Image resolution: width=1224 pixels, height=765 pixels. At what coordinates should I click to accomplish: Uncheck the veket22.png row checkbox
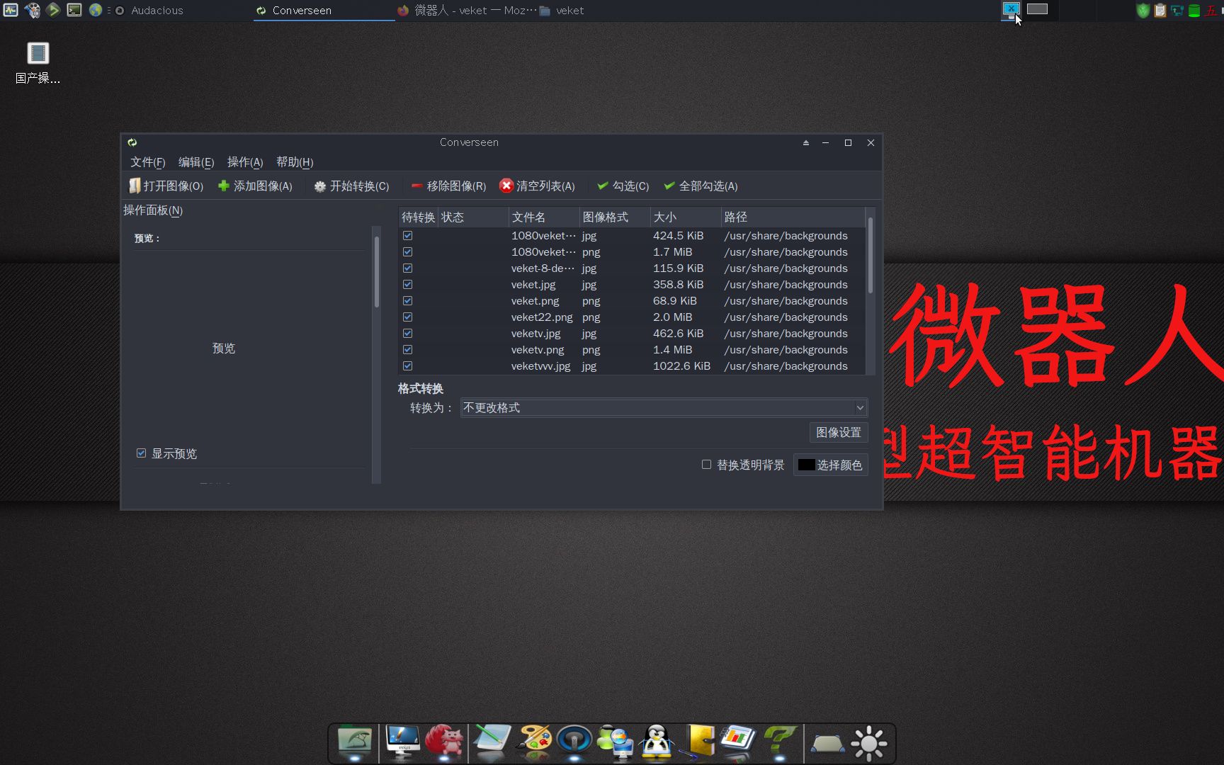pyautogui.click(x=407, y=317)
